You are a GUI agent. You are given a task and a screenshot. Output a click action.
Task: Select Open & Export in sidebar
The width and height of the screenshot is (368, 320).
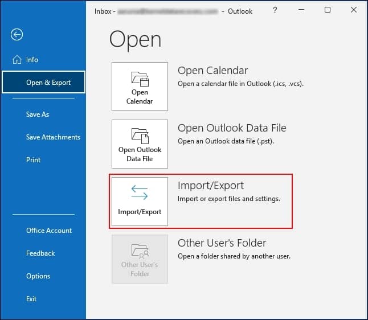[44, 83]
